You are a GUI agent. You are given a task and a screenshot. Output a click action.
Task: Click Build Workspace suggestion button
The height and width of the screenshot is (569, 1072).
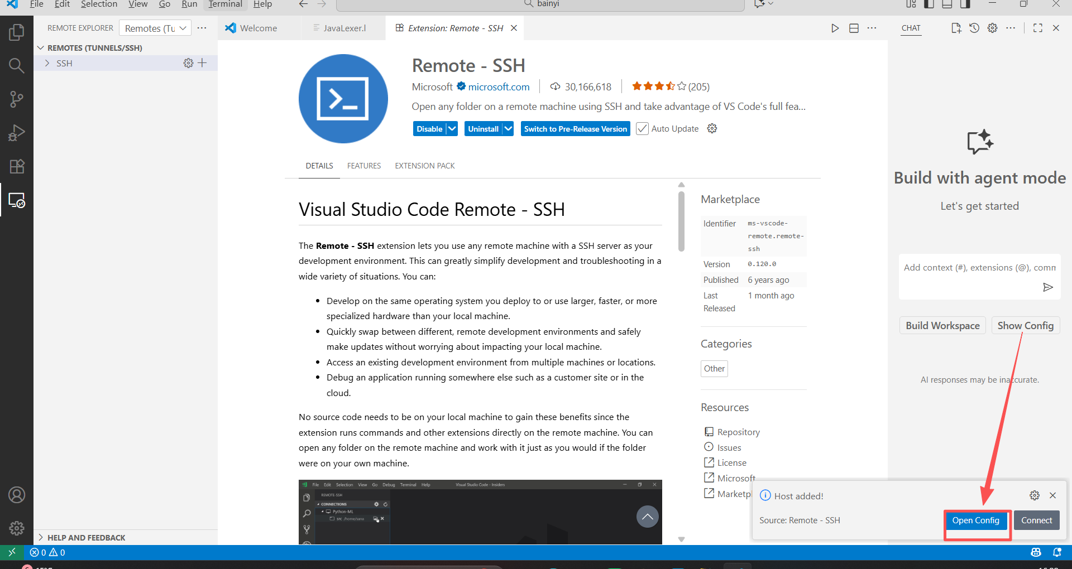[x=942, y=325]
